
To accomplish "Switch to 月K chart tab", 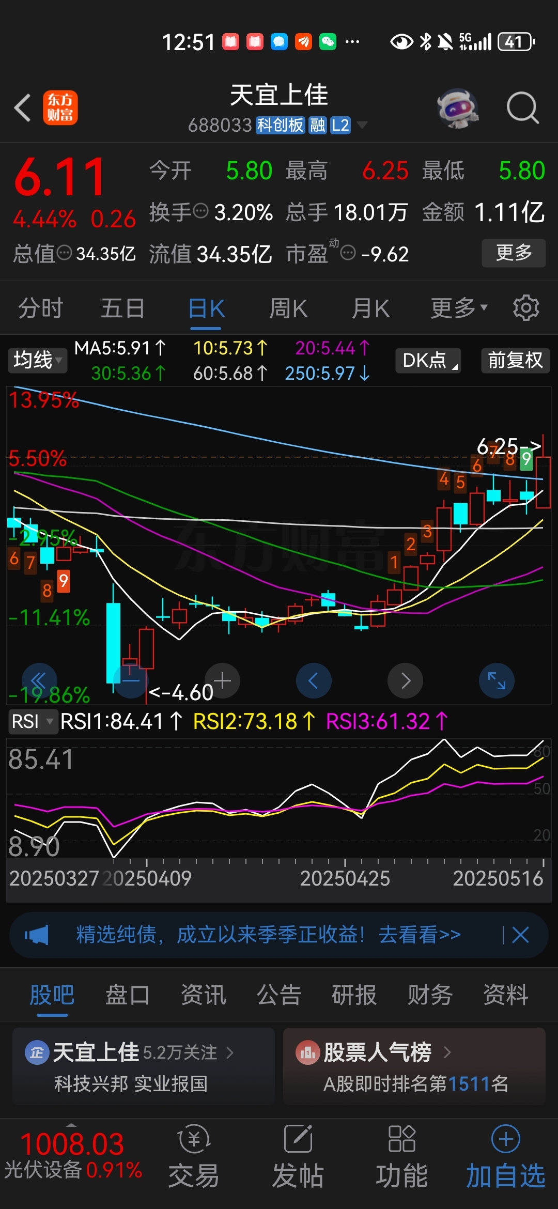I will [370, 308].
